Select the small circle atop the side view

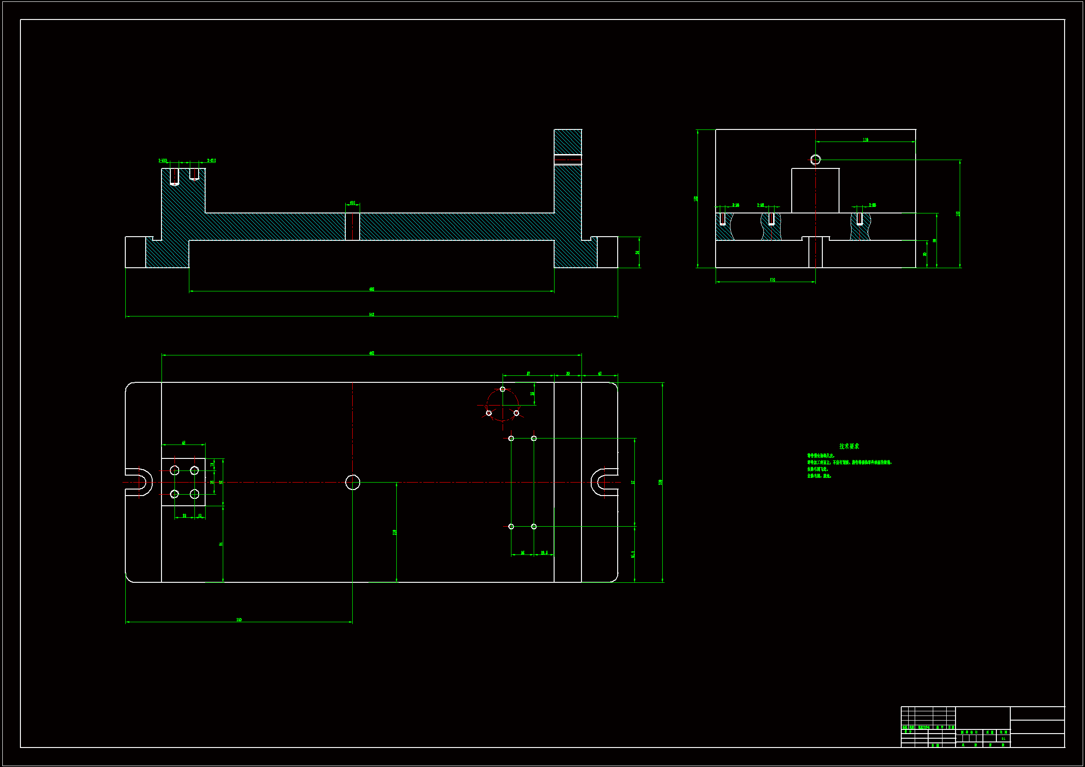tap(816, 160)
